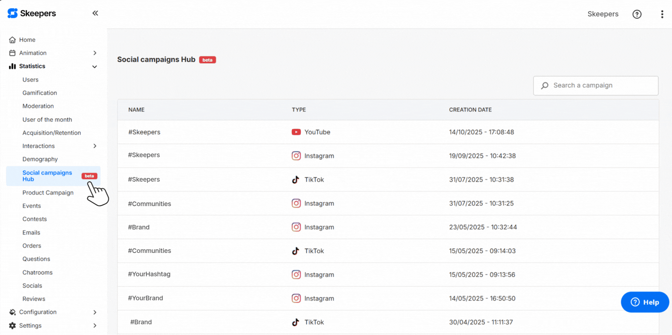Screen dimensions: 672x335
Task: Collapse the sidebar with double-chevron icon
Action: tap(95, 13)
